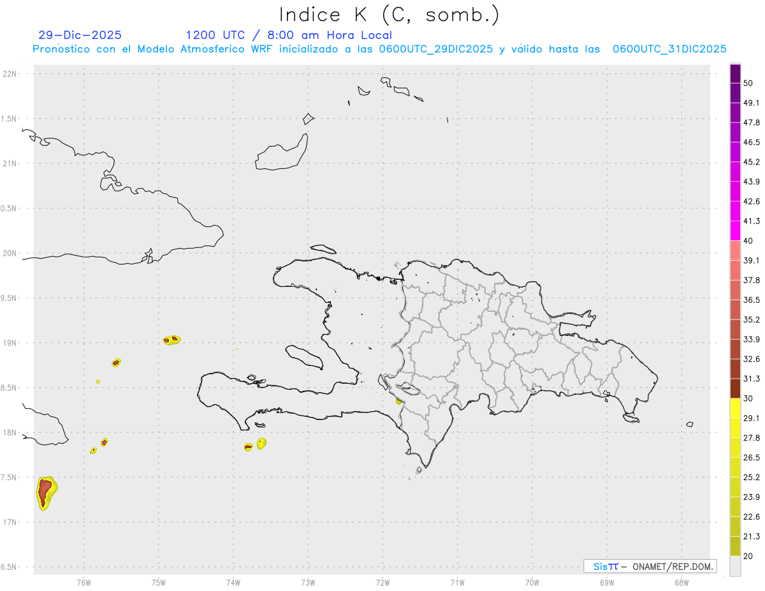Click the '35.2' color scale value
This screenshot has width=765, height=591.
click(751, 319)
